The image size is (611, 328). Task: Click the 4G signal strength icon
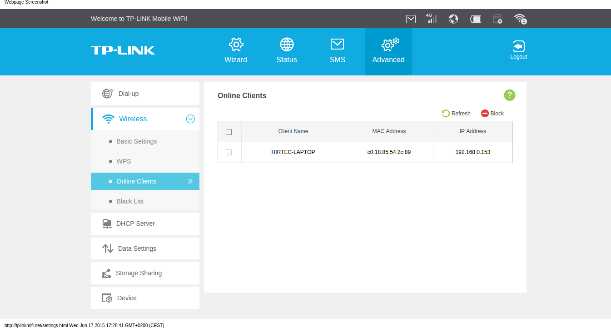pos(432,19)
